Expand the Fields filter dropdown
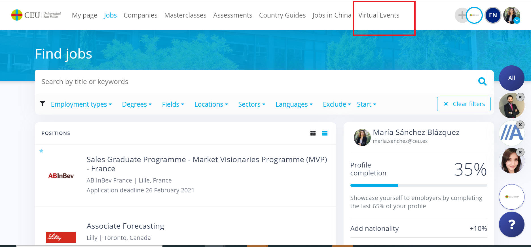This screenshot has height=247, width=531. coord(173,104)
